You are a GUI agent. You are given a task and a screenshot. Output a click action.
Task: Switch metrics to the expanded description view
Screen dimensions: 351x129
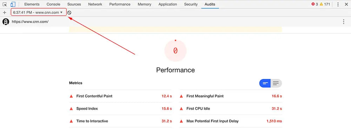276,83
